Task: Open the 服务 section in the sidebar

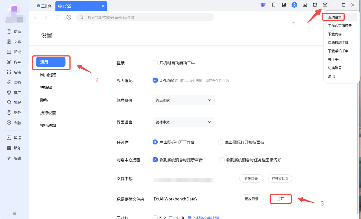Action: point(14,148)
